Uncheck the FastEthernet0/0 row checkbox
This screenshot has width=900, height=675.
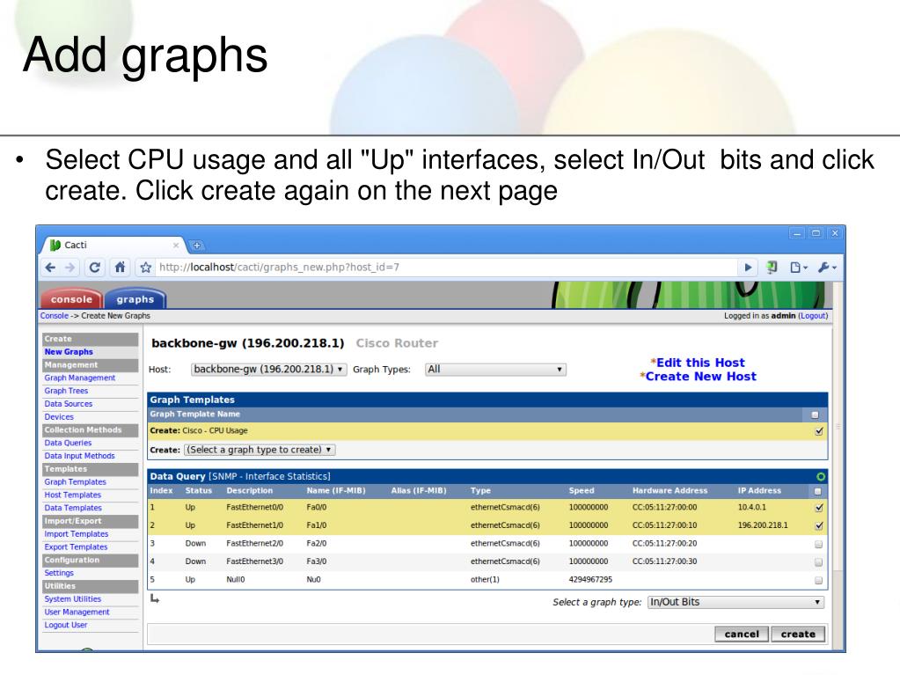click(x=819, y=508)
